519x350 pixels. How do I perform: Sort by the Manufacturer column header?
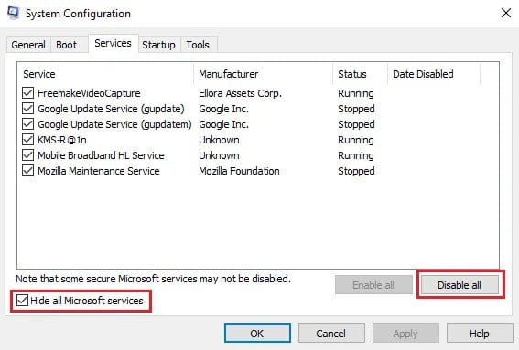pyautogui.click(x=263, y=74)
